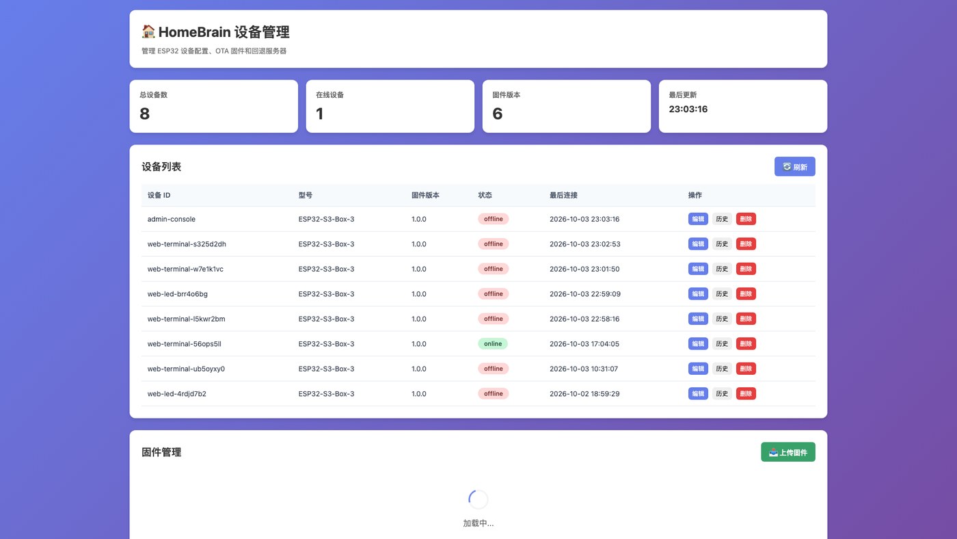Delete the admin-console device
This screenshot has width=957, height=539.
click(x=746, y=219)
